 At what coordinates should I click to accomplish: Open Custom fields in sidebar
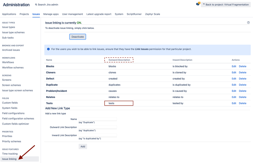click(10, 103)
